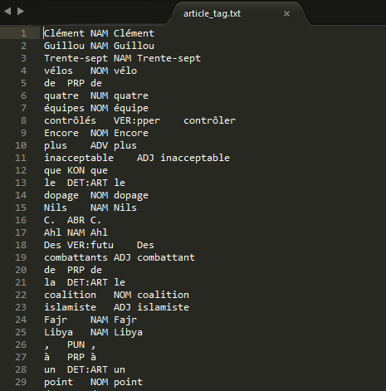Click line number 29 in gutter
Screen dimensions: 386x391
(21, 382)
